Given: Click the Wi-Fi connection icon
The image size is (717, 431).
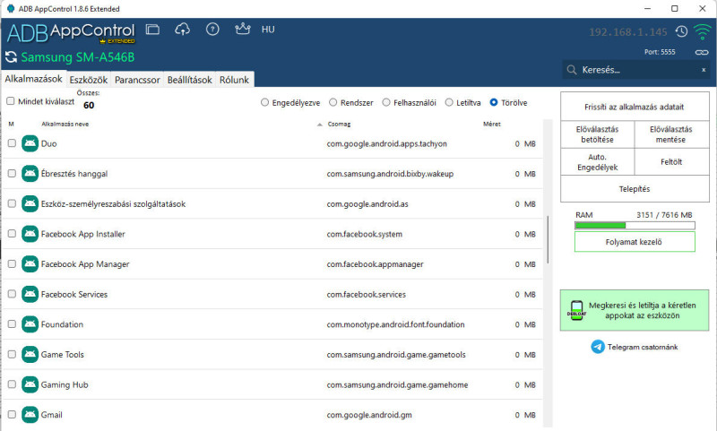Looking at the screenshot, I should [702, 31].
